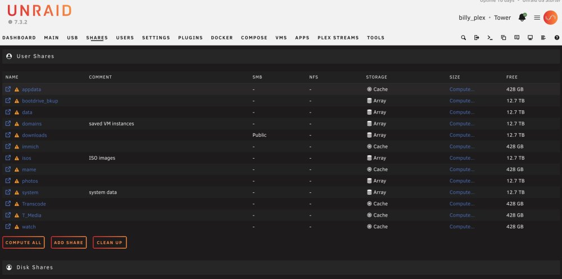Viewport: 562px width, 279px height.
Task: Collapse the User Shares section header
Action: click(x=281, y=56)
